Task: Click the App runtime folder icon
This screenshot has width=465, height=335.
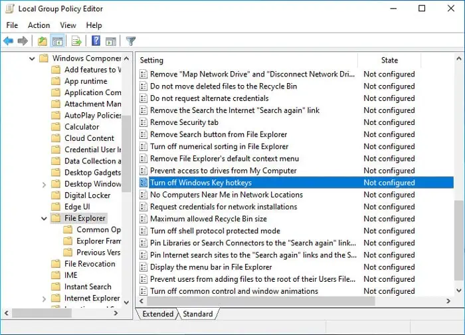Action: (56, 81)
